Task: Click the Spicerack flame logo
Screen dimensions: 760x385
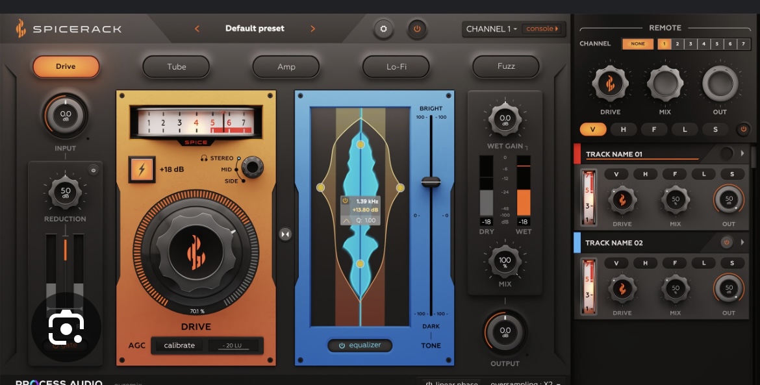Action: 20,29
